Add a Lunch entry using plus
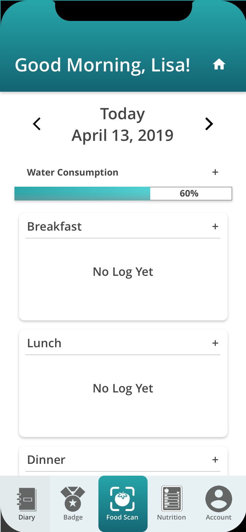This screenshot has height=532, width=246. [215, 343]
